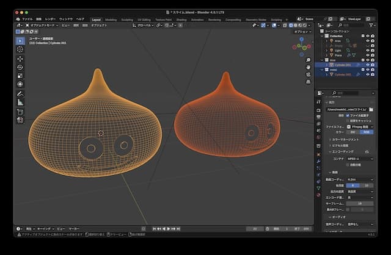This screenshot has height=255, width=391.
Task: Open the Render properties tab icon
Action: tap(318, 110)
